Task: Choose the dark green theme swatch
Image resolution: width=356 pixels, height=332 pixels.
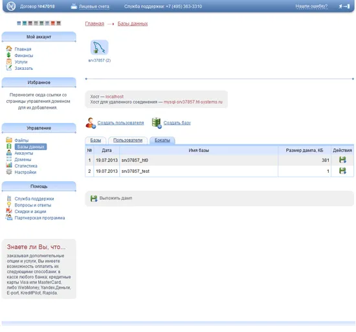Action: 41,23
